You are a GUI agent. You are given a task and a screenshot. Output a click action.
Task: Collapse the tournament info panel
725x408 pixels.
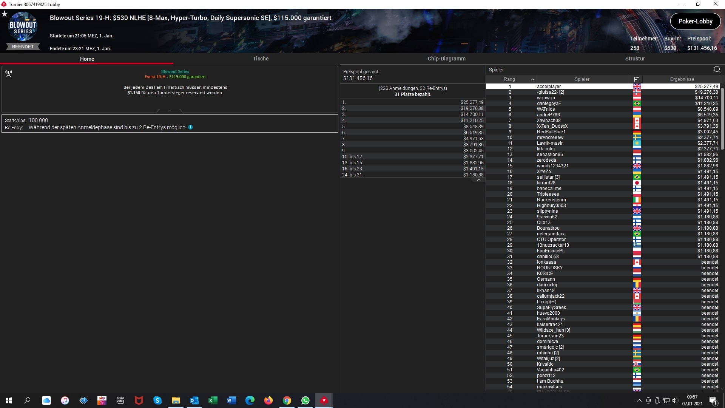tap(170, 111)
